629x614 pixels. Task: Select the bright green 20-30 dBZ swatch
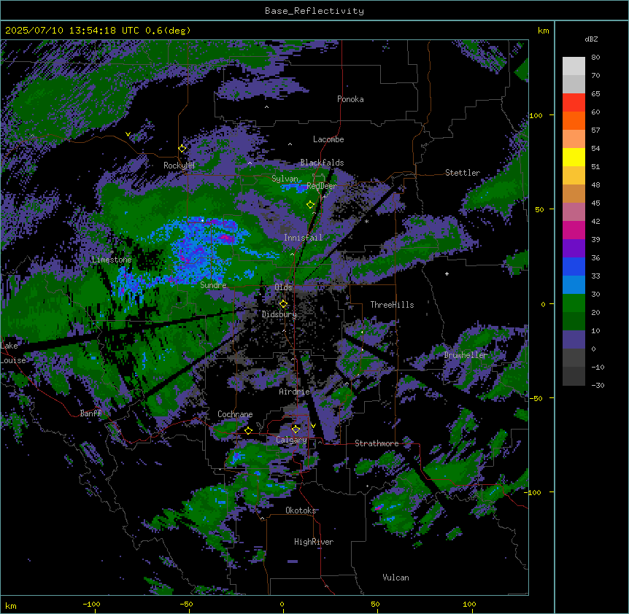(574, 303)
